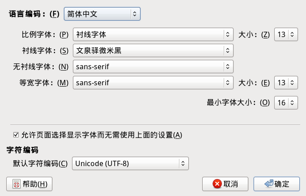Click the red X cancel icon
The height and width of the screenshot is (196, 306).
pyautogui.click(x=217, y=184)
